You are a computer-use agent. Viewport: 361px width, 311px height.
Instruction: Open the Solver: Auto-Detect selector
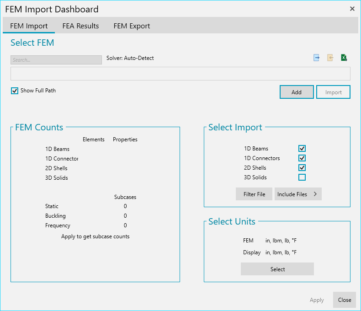click(x=130, y=58)
